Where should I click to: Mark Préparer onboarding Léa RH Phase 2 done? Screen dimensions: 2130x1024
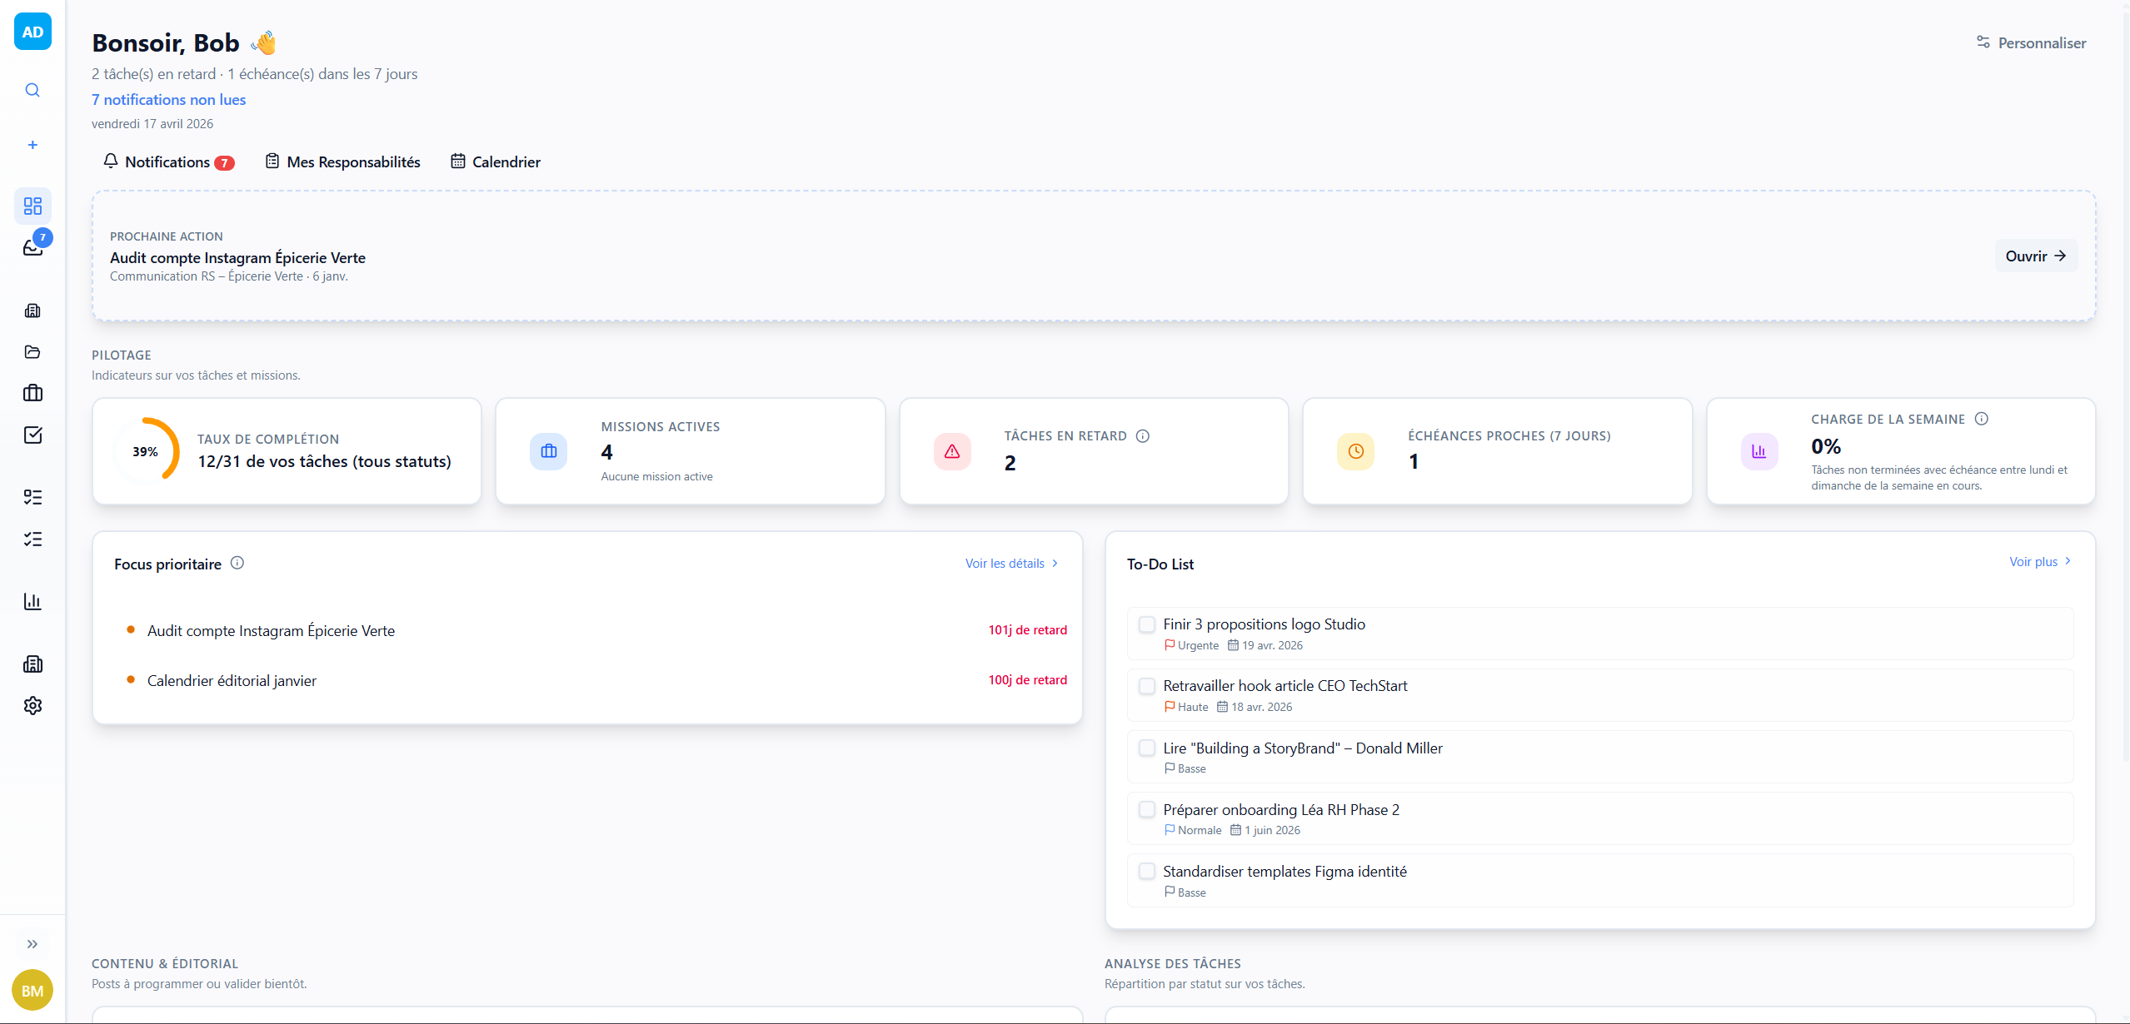pos(1147,809)
